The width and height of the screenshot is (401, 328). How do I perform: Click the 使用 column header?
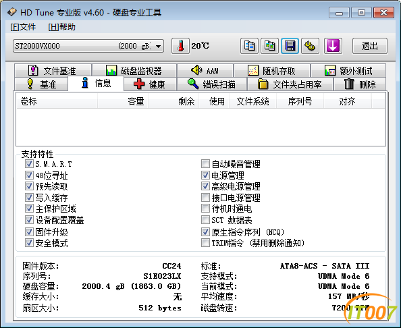click(214, 101)
